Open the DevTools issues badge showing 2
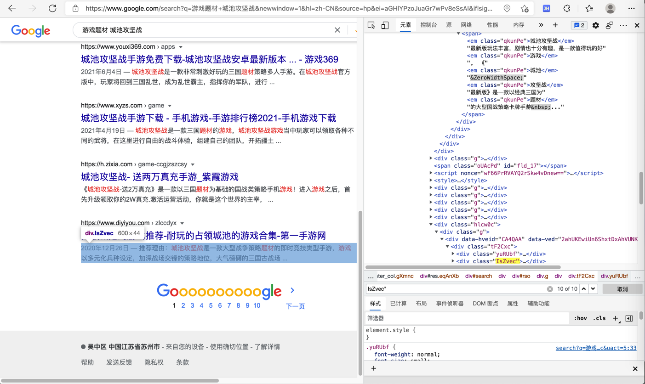 click(x=579, y=25)
